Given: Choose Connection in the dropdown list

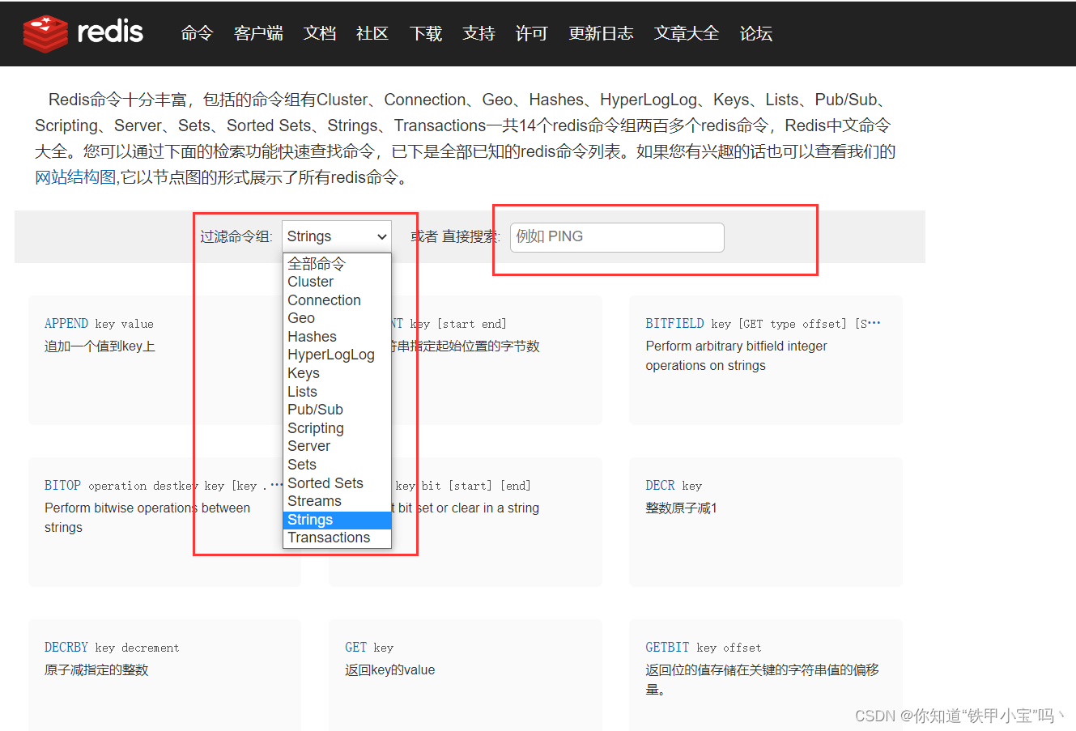Looking at the screenshot, I should click(337, 300).
